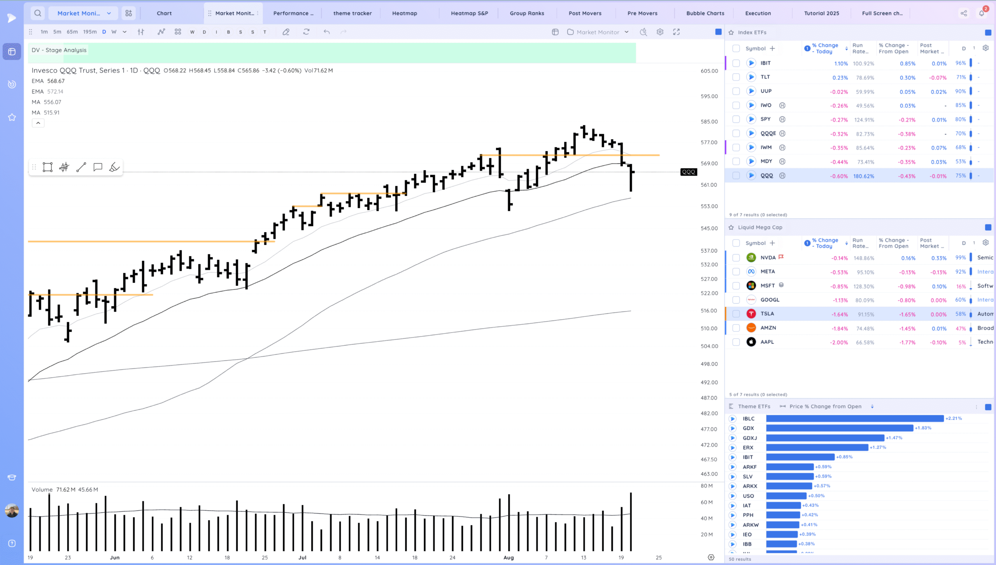Open chart settings gear icon

click(660, 32)
